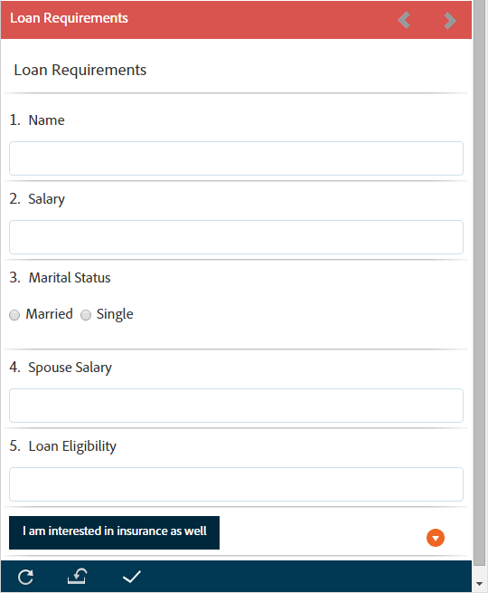Click I am interested in insurance button
This screenshot has width=488, height=593.
(114, 532)
